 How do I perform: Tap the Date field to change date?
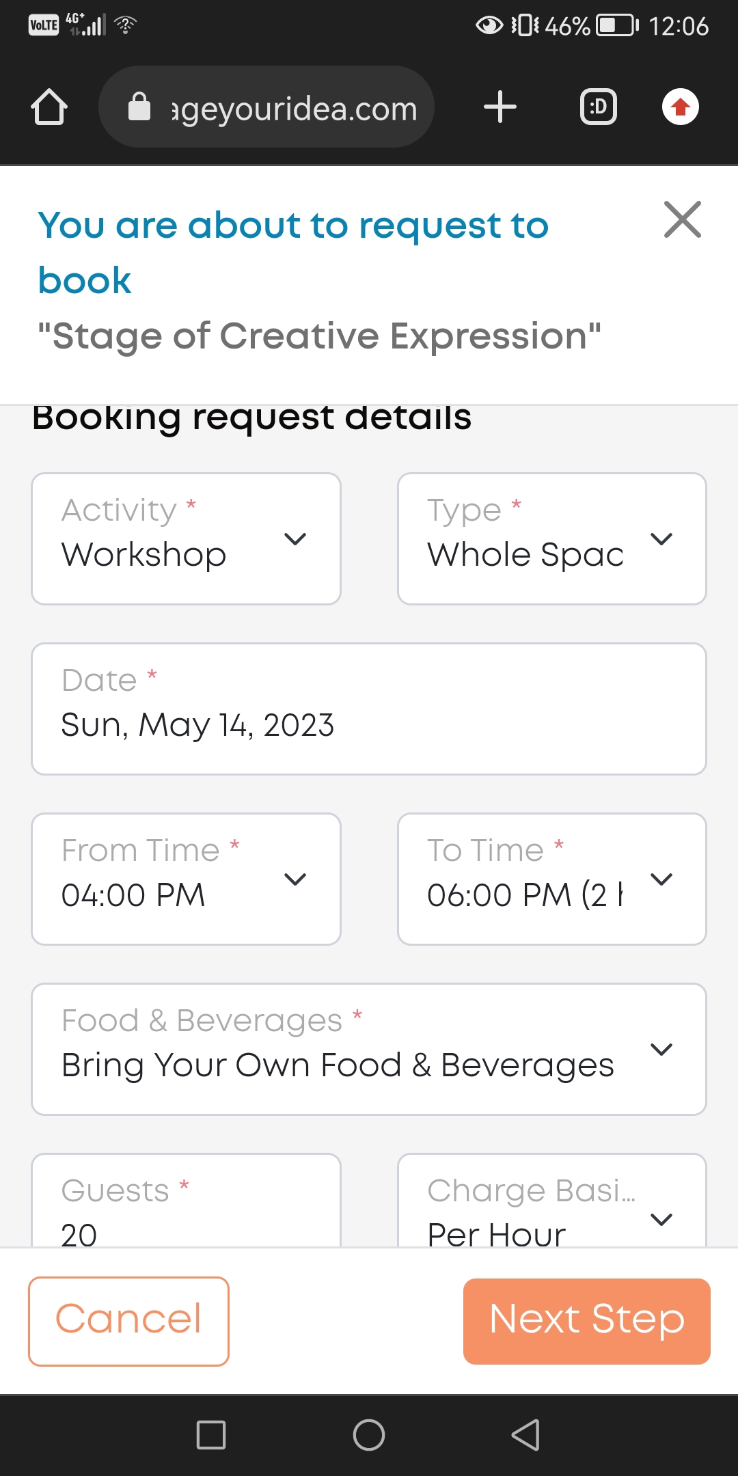coord(369,709)
